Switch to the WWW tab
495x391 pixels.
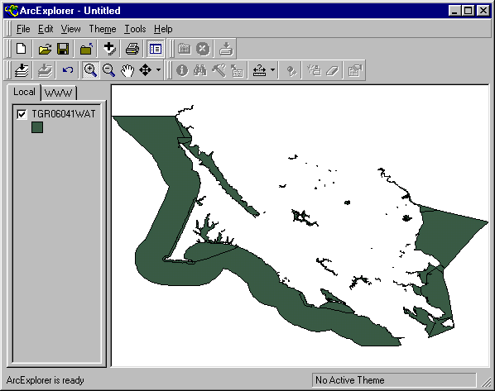coord(59,93)
